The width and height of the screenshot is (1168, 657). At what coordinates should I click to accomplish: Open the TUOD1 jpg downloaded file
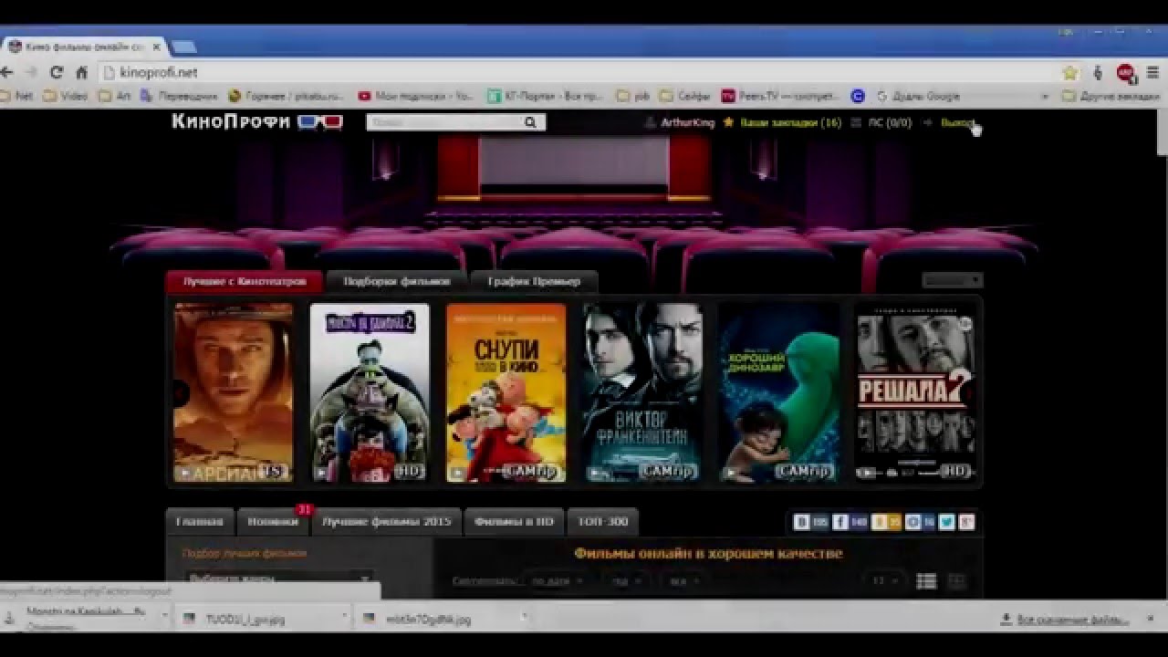[x=246, y=619]
